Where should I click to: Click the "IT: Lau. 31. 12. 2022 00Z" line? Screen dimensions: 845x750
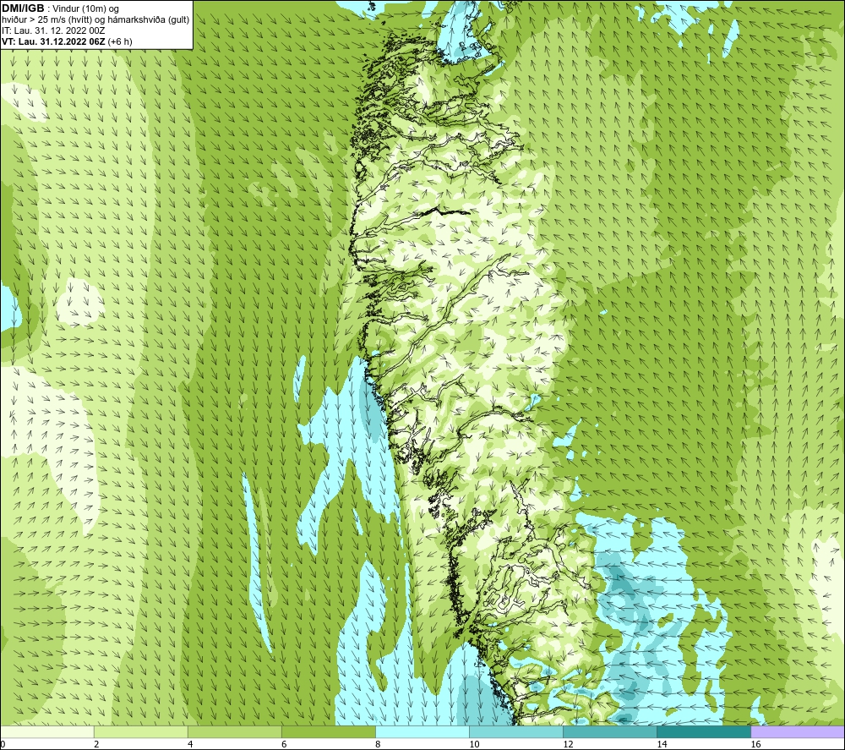53,30
